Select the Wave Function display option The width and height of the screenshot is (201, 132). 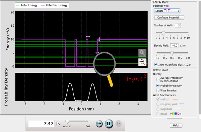point(158,90)
